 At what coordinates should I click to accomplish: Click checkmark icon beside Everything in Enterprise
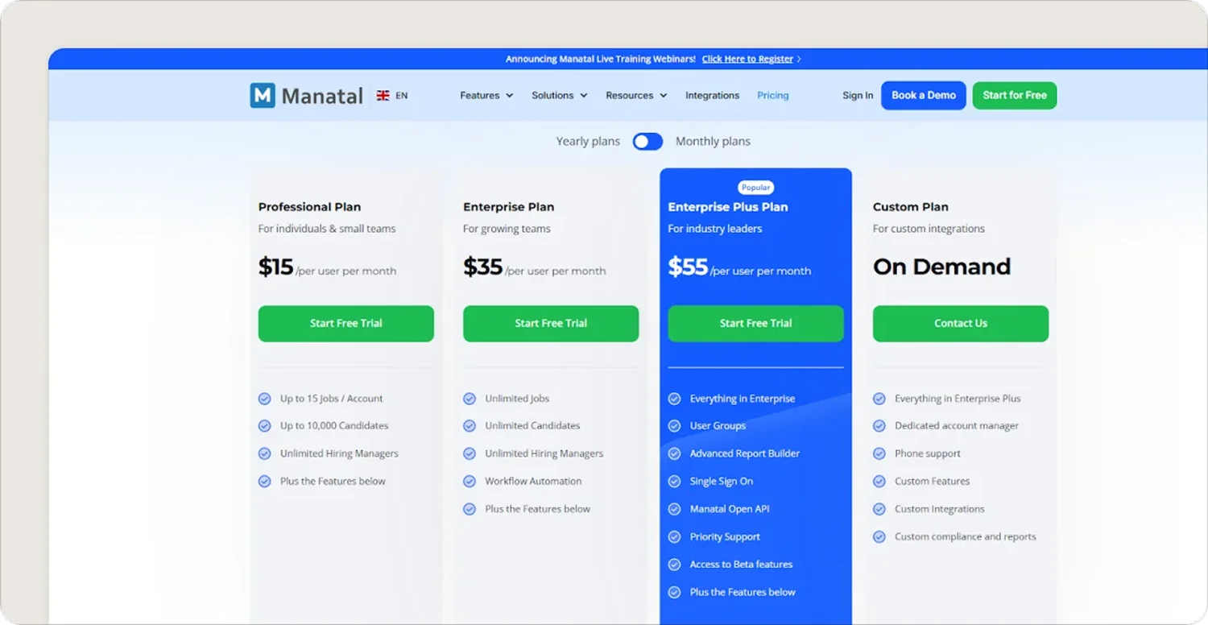(675, 399)
